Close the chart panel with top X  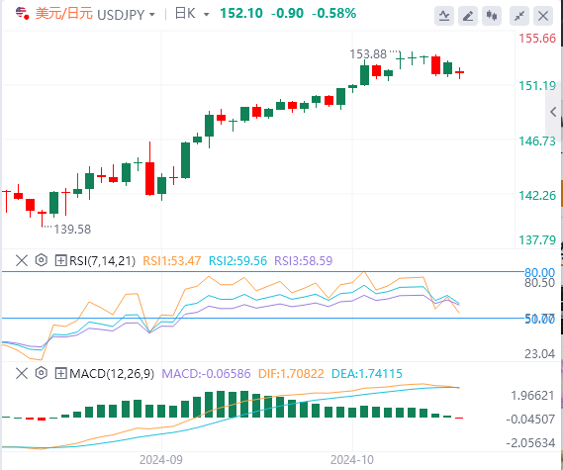tap(543, 16)
